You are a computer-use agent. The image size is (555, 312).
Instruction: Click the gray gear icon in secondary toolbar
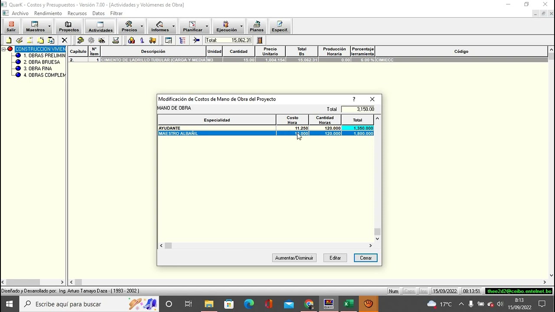point(91,40)
